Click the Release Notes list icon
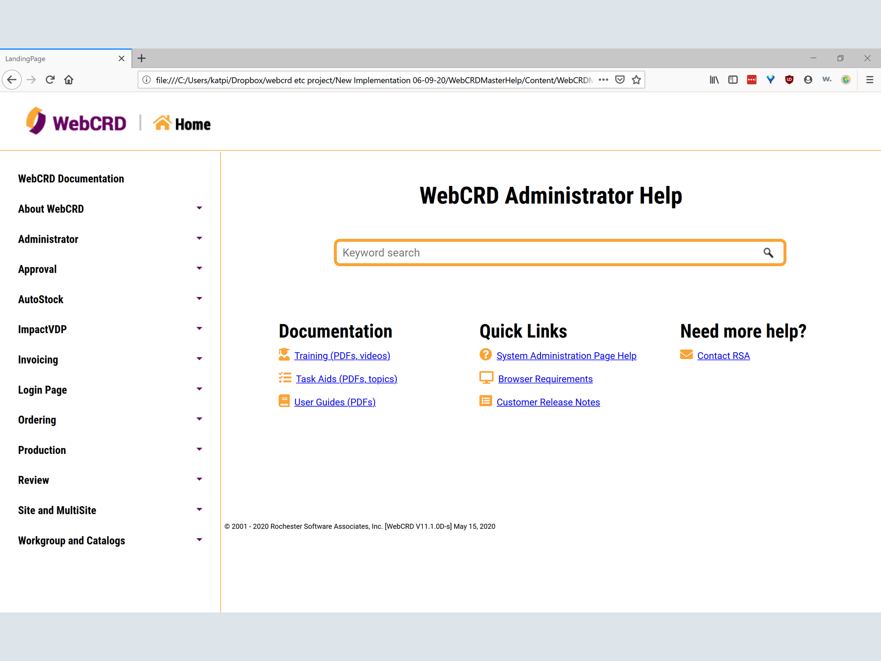 pos(485,401)
